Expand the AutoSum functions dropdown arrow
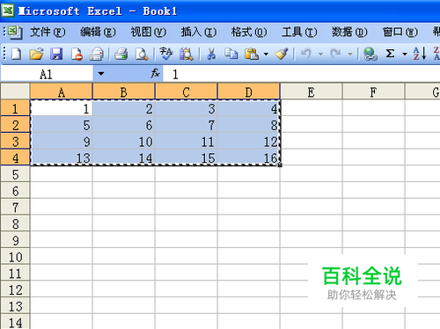The height and width of the screenshot is (329, 440). [x=405, y=54]
